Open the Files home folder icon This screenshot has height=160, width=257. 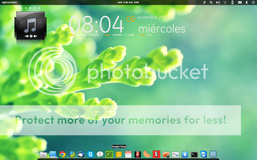click(43, 154)
